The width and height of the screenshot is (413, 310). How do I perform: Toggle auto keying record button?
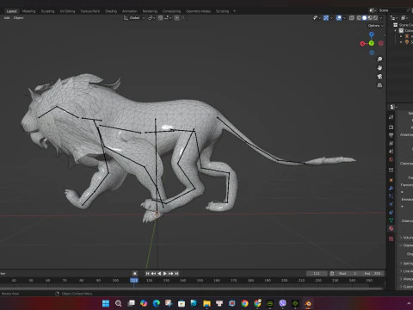(x=135, y=273)
